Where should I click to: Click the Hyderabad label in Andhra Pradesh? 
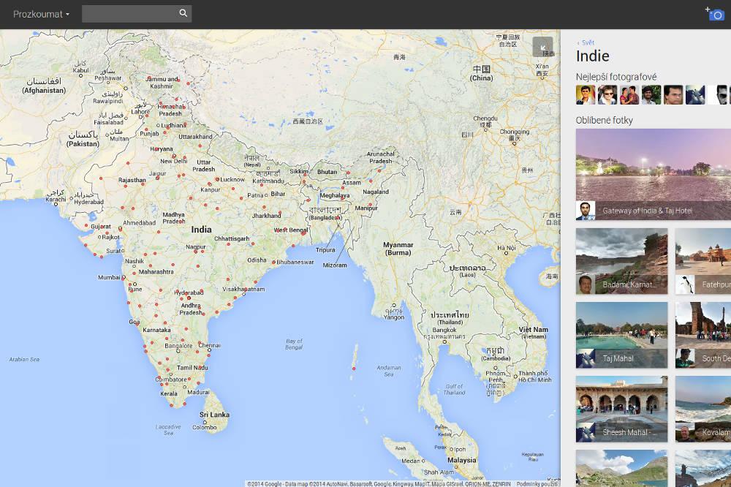pos(189,292)
